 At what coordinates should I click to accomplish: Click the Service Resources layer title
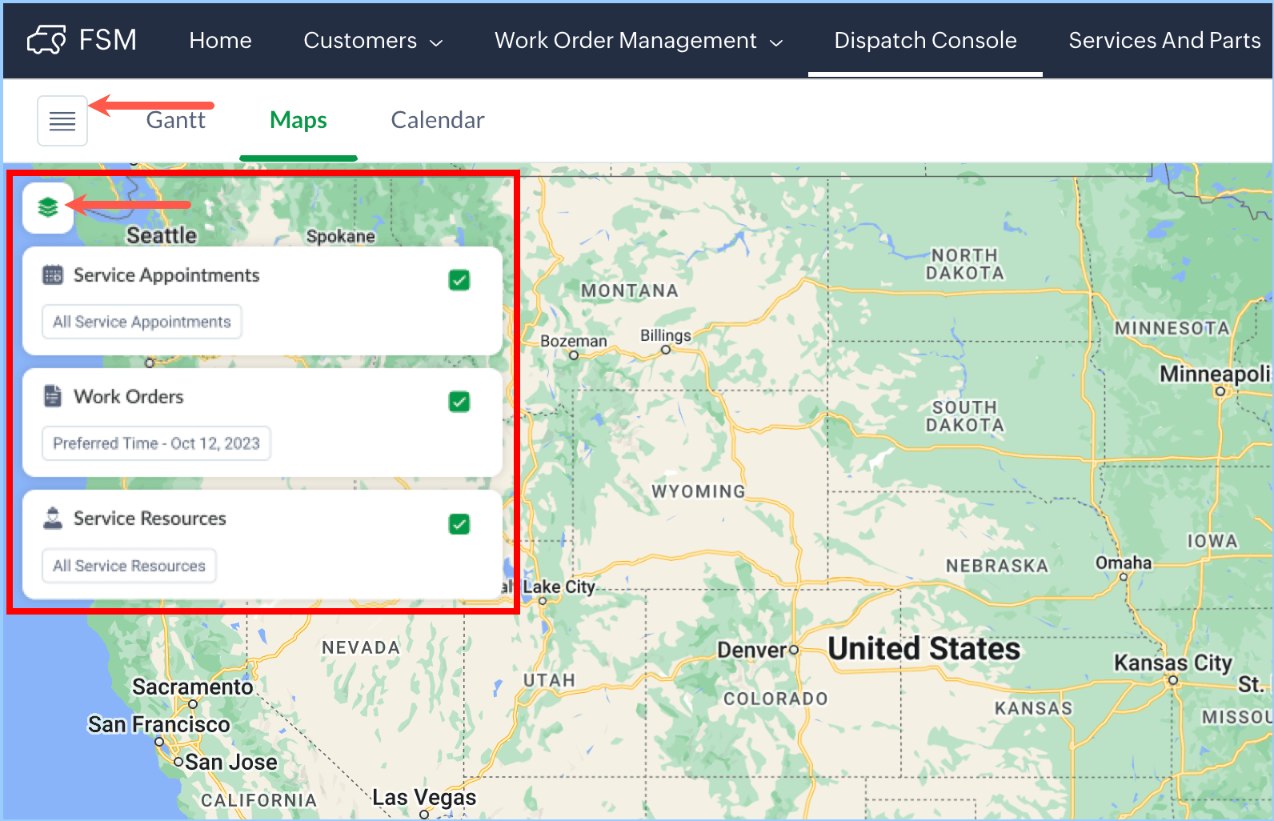150,519
